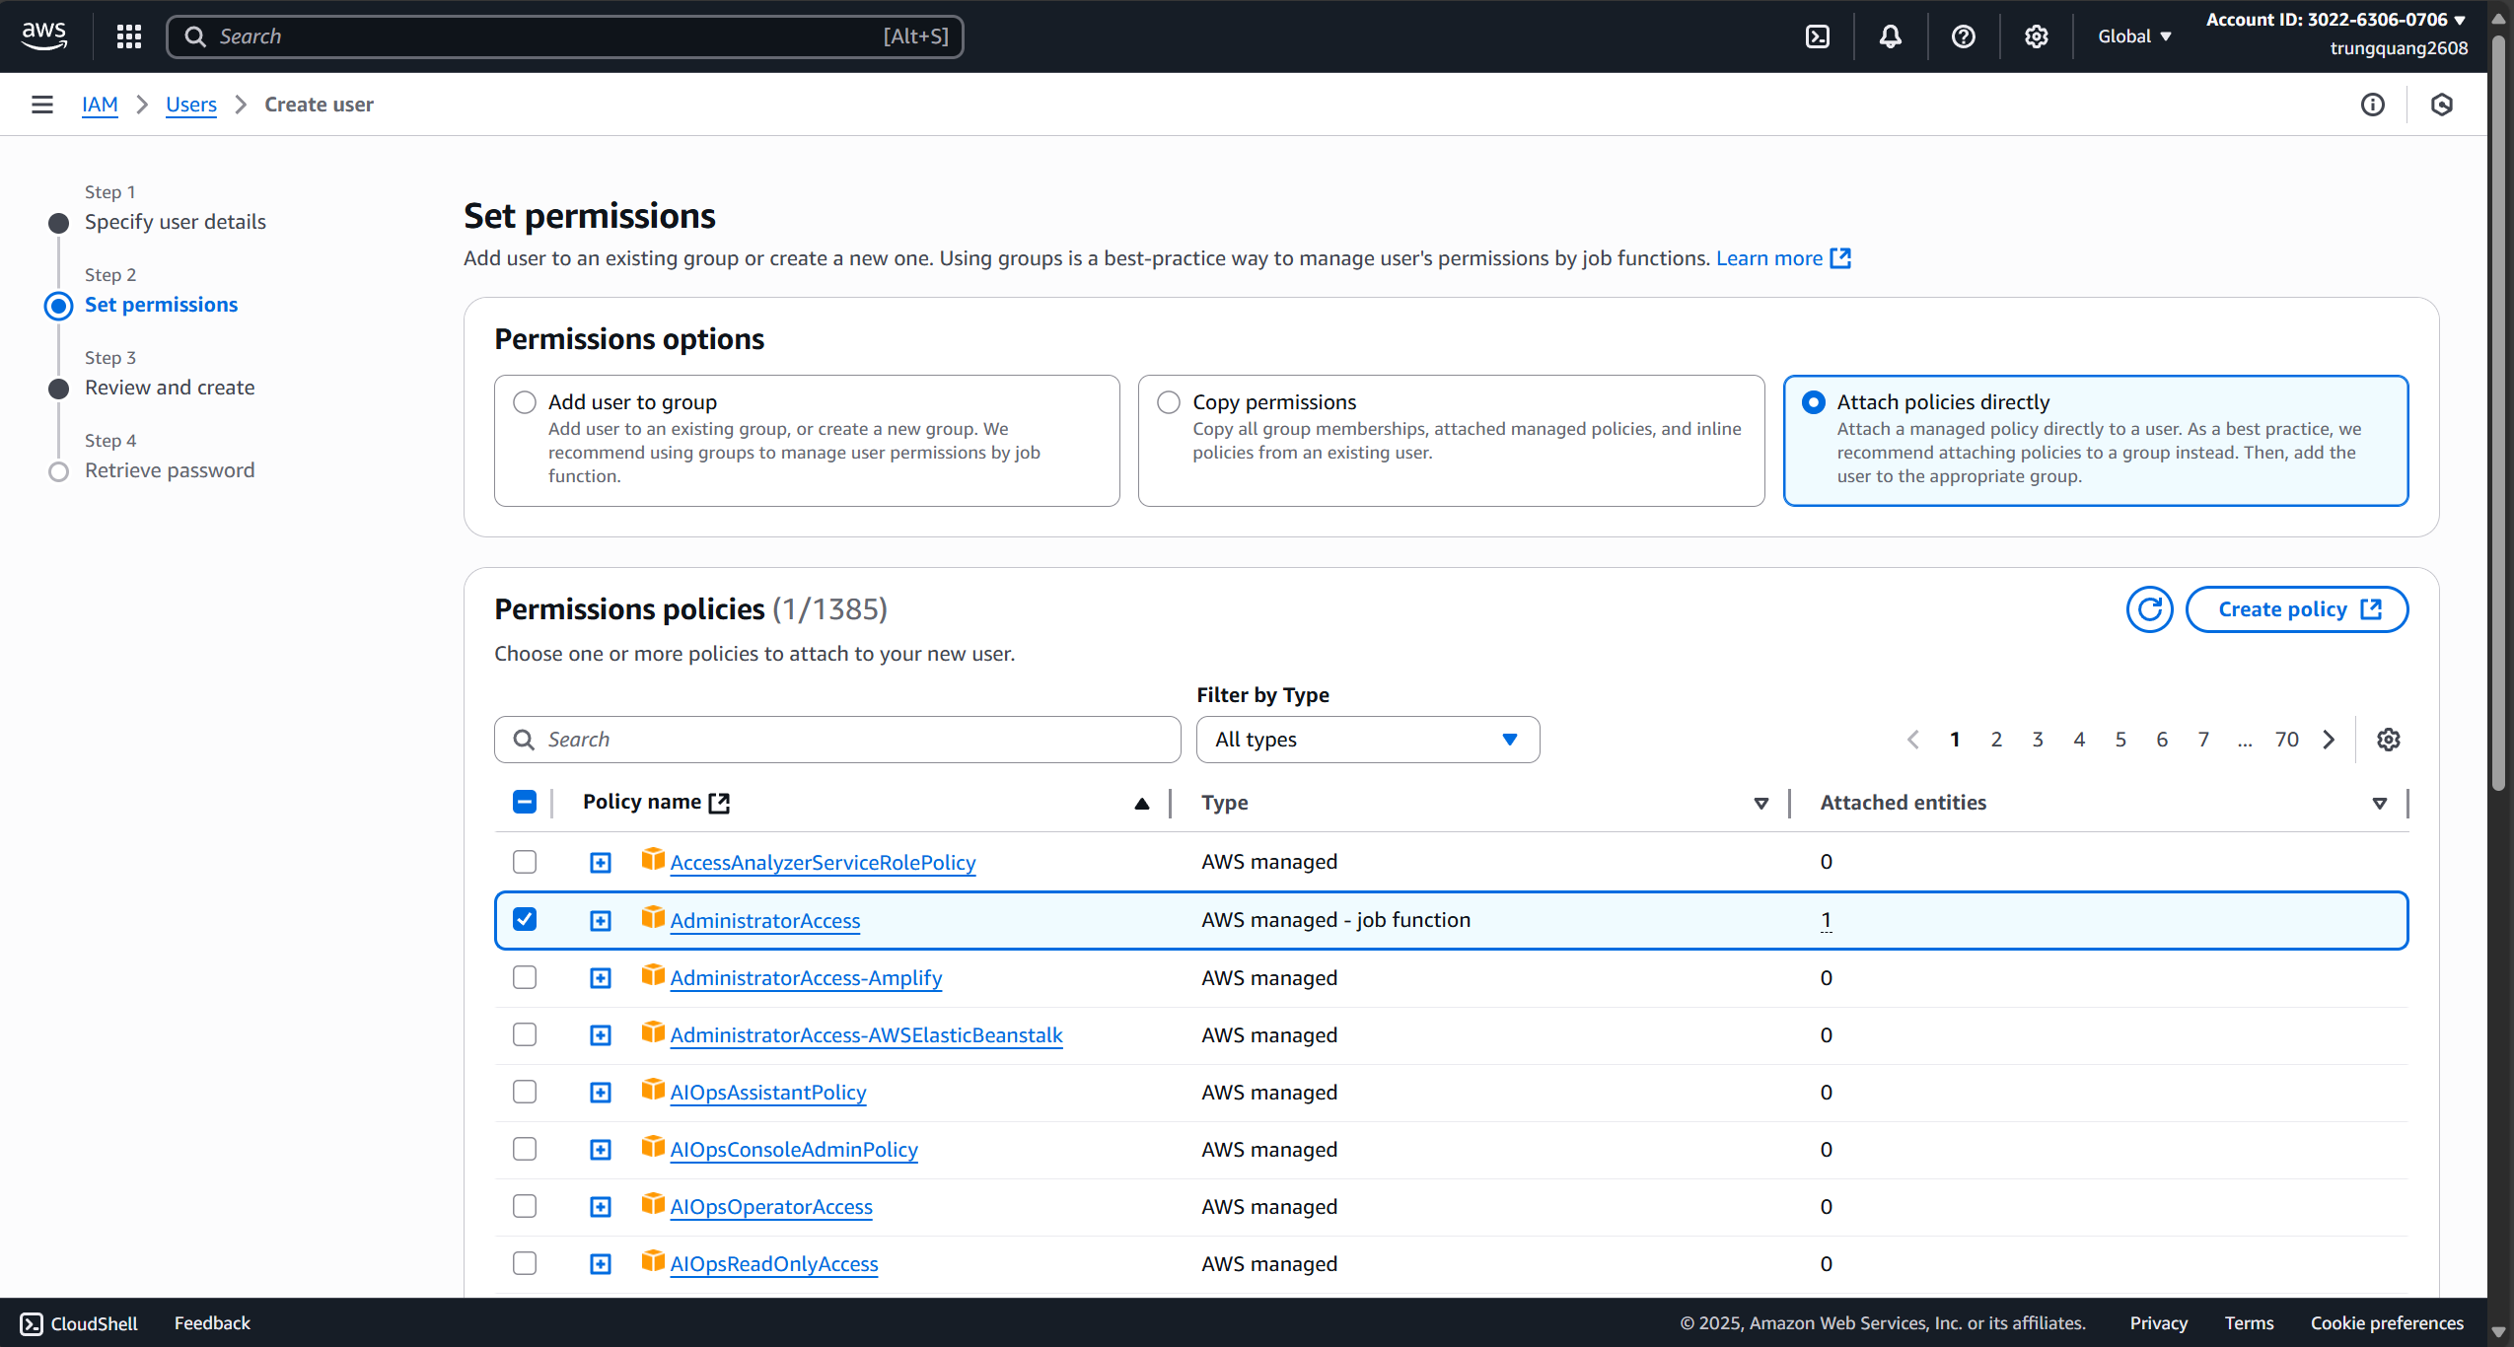Open the services grid menu
Screen dimensions: 2514x1347
point(129,36)
